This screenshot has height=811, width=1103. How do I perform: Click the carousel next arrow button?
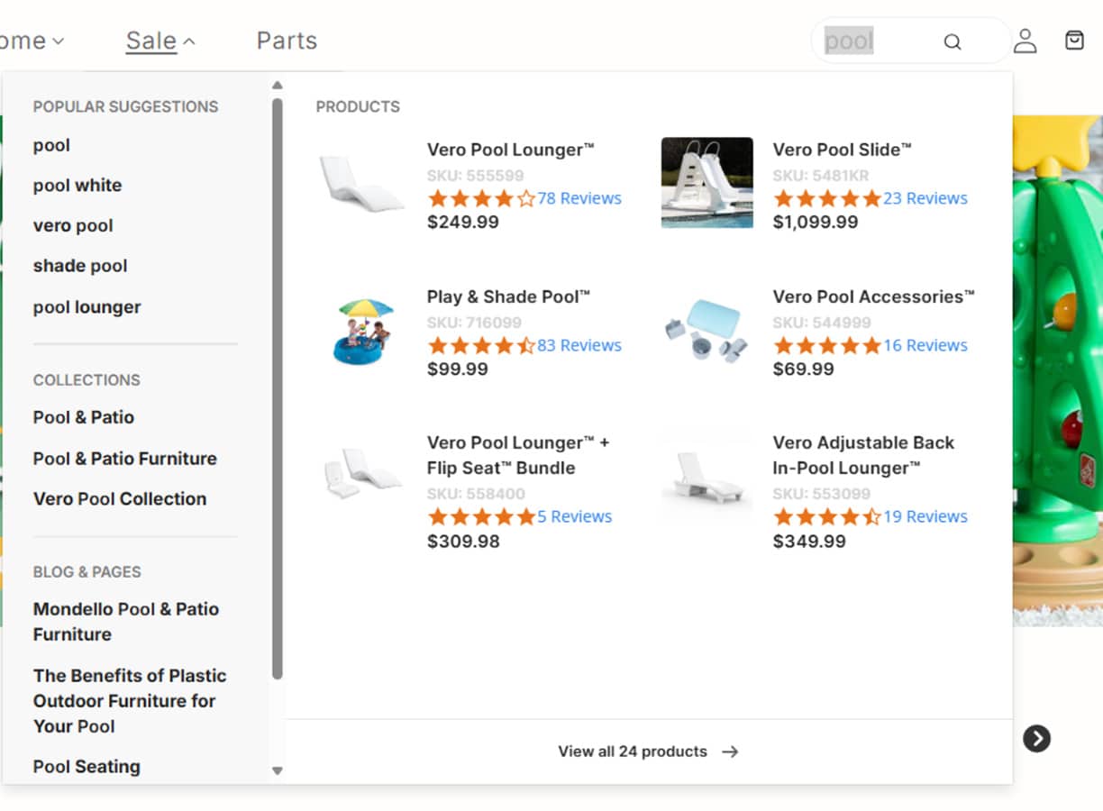[x=1036, y=739]
